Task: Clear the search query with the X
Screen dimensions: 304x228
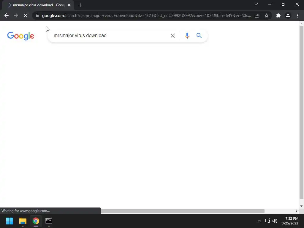Action: [x=172, y=36]
